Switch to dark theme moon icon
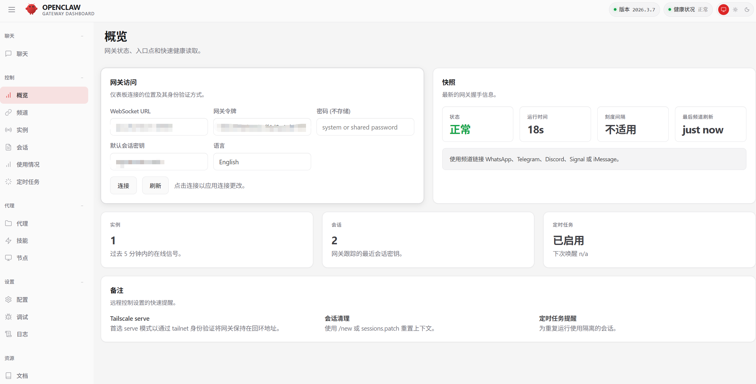Image resolution: width=756 pixels, height=384 pixels. (747, 10)
